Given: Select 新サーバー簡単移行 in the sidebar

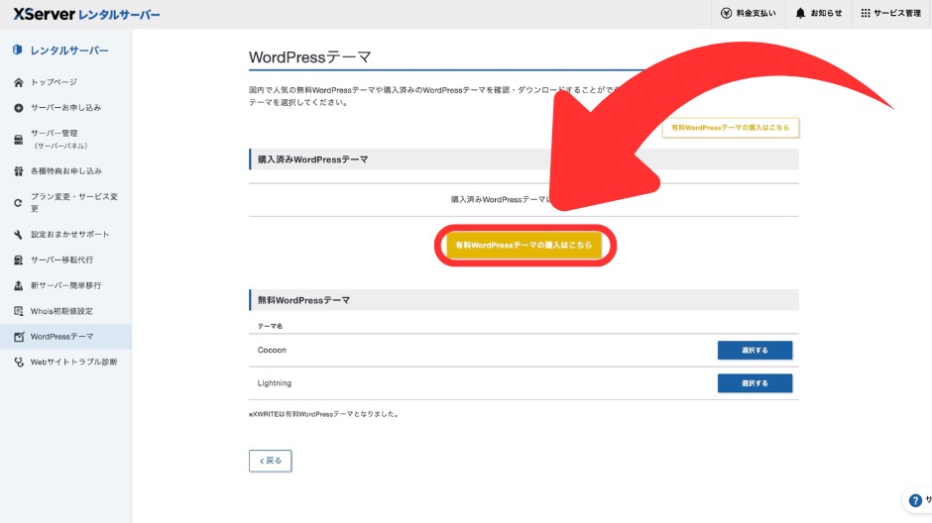Looking at the screenshot, I should [65, 285].
